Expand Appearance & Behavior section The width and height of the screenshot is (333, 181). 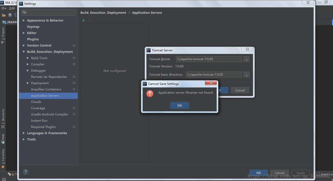click(x=24, y=20)
